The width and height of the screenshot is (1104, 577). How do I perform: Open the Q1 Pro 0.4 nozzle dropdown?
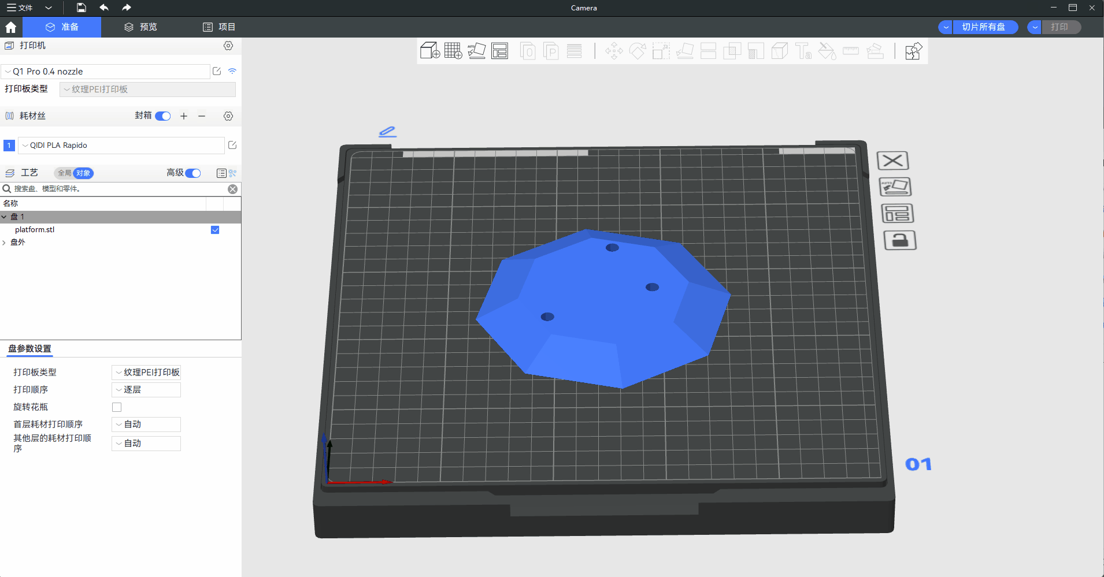point(106,72)
